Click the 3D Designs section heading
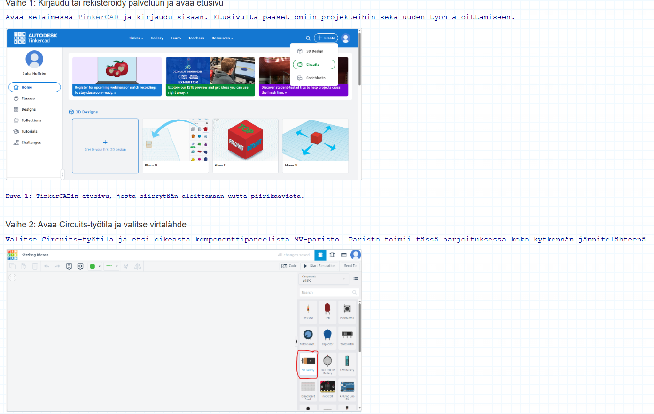Screen dimensions: 654x414 click(83, 112)
